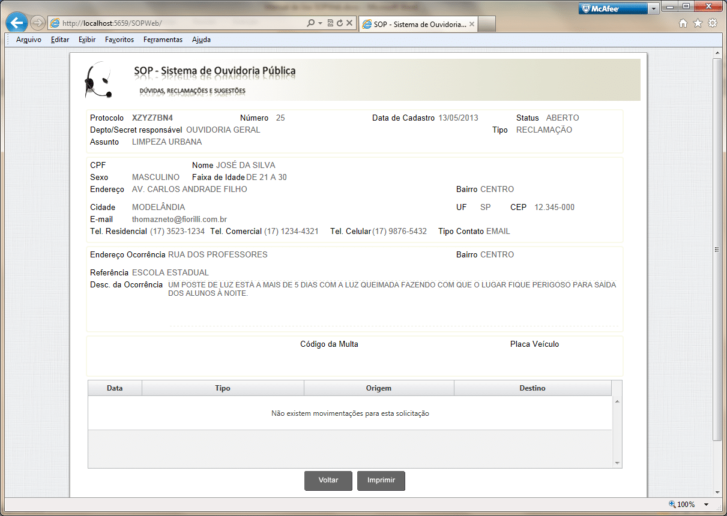Expand address bar autocomplete dropdown arrow
This screenshot has height=516, width=727.
tap(321, 23)
